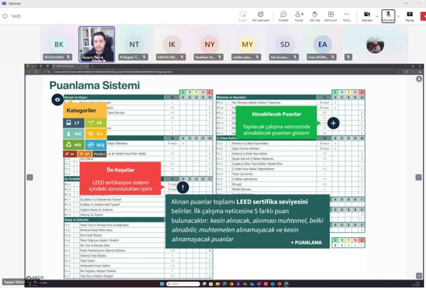
Task: Open the Görünüm view options
Action: [x=330, y=16]
